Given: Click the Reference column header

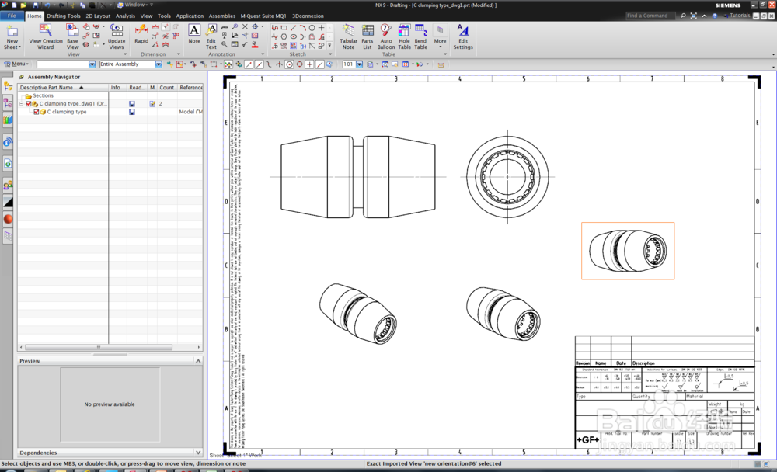Looking at the screenshot, I should coord(191,87).
